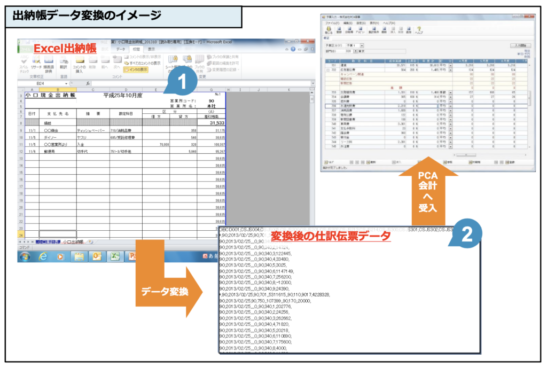Open the ファイル(F) menu in PCA
The height and width of the screenshot is (367, 547).
click(332, 24)
